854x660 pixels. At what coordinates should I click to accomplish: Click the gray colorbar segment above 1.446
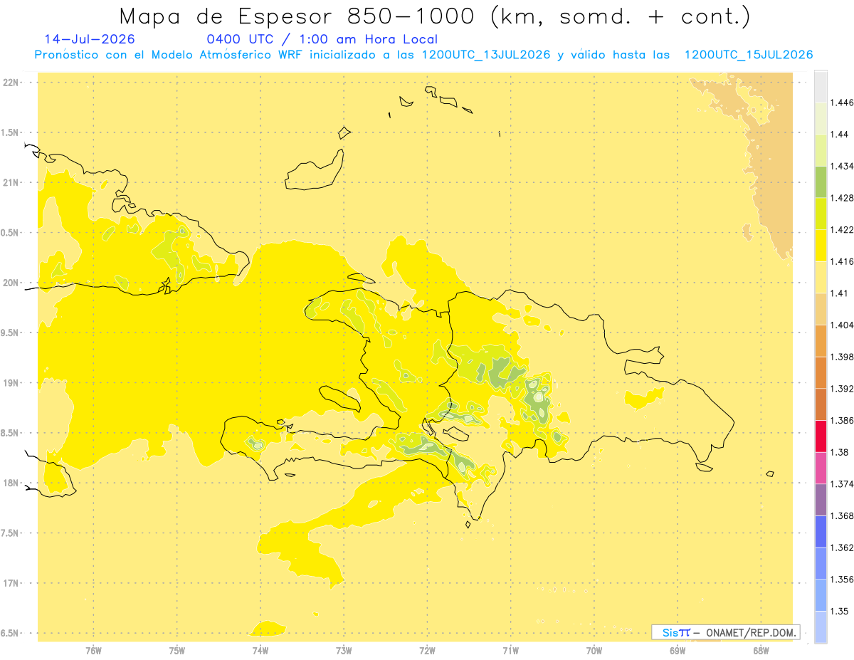tap(821, 86)
